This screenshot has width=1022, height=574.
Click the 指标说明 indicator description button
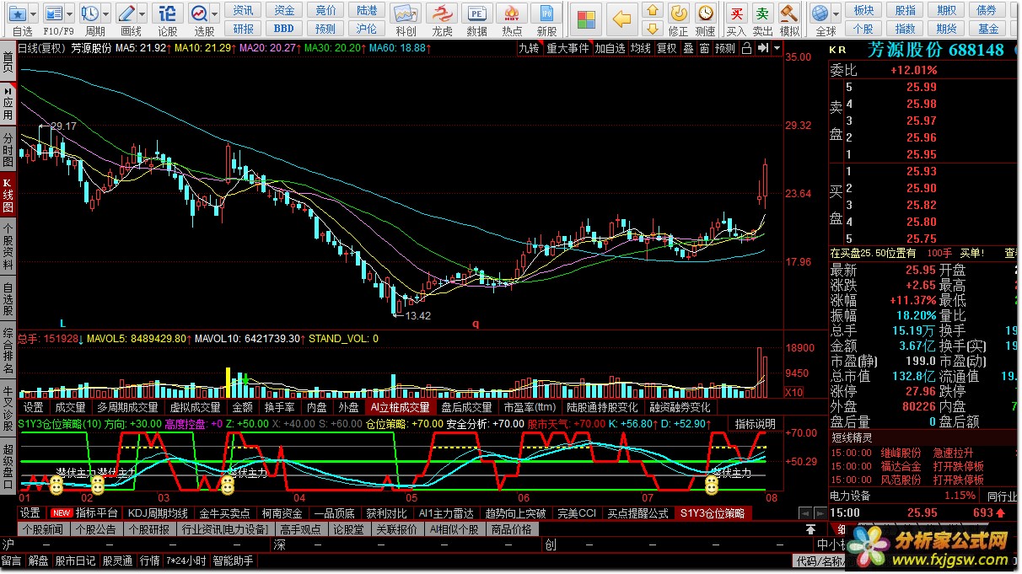tap(756, 423)
